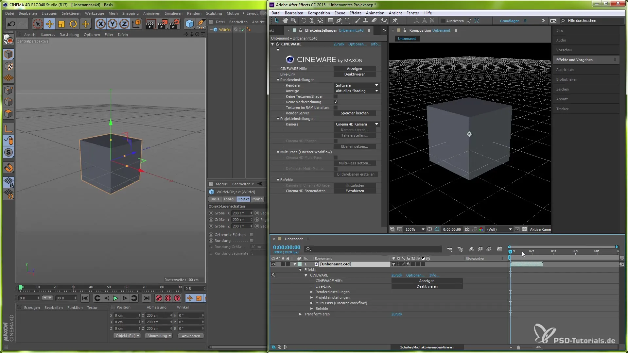Toggle Getrennte Flächen checkbox
This screenshot has width=628, height=353.
click(x=252, y=235)
